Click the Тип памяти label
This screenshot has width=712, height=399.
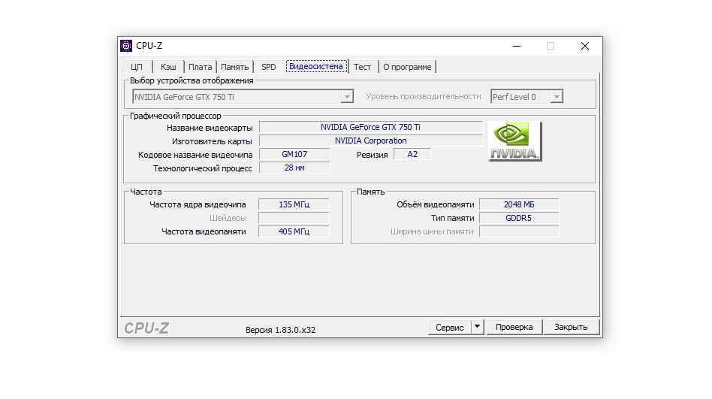tap(452, 218)
